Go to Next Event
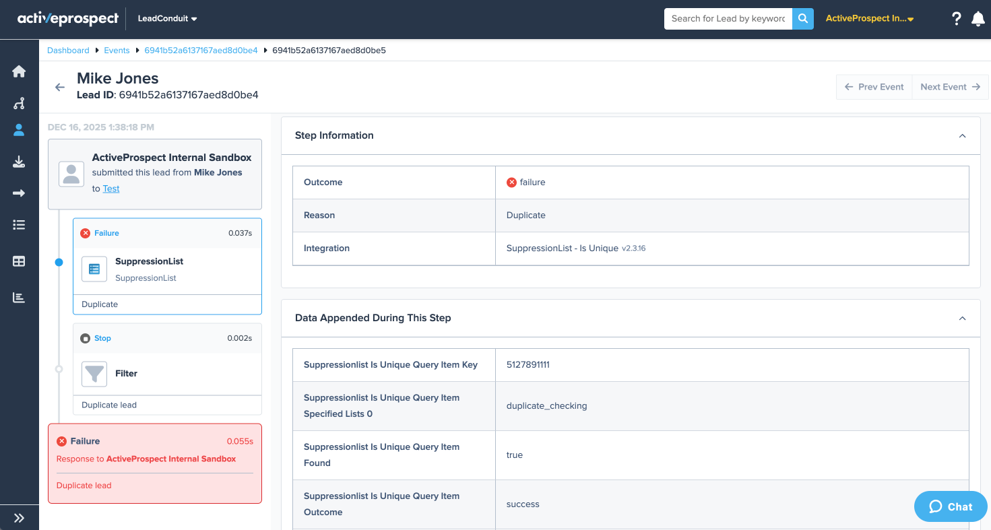The image size is (991, 530). coord(950,87)
